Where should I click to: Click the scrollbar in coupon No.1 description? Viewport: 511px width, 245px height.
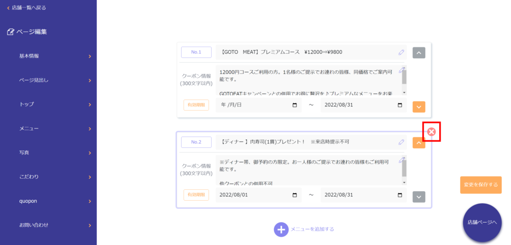point(404,79)
